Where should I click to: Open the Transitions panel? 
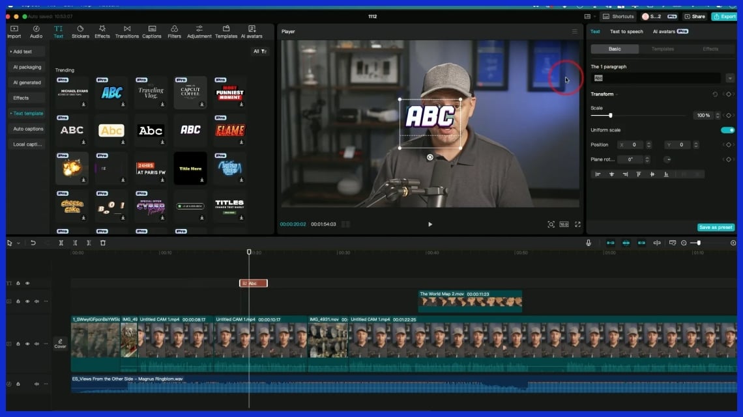[x=127, y=31]
